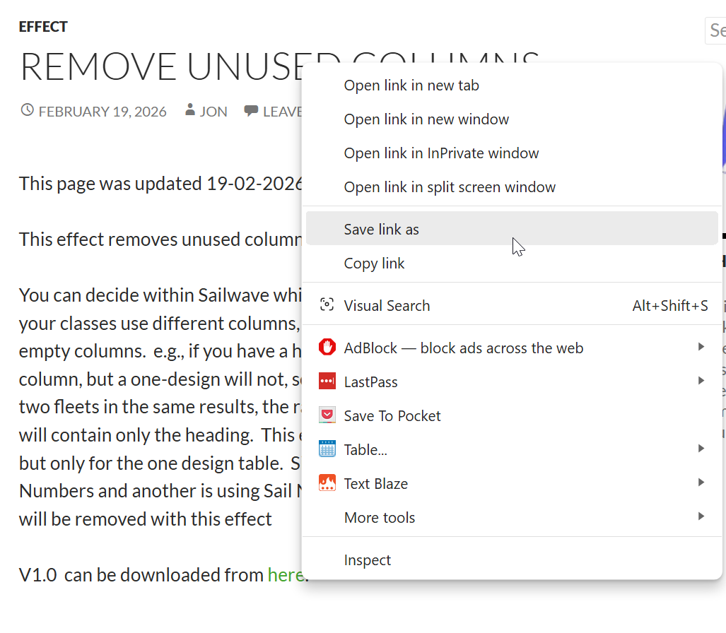Open the JON author link

(x=213, y=112)
